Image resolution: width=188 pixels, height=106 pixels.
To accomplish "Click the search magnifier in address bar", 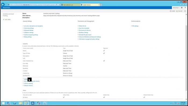I will pyautogui.click(x=56, y=5).
